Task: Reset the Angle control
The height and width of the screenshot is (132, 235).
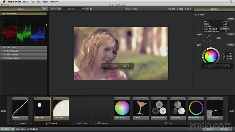Action: (230, 34)
